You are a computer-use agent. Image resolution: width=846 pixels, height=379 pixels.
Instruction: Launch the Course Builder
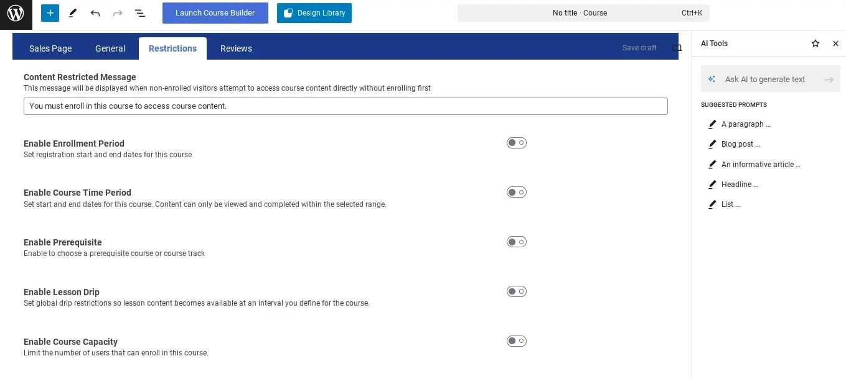tap(215, 13)
